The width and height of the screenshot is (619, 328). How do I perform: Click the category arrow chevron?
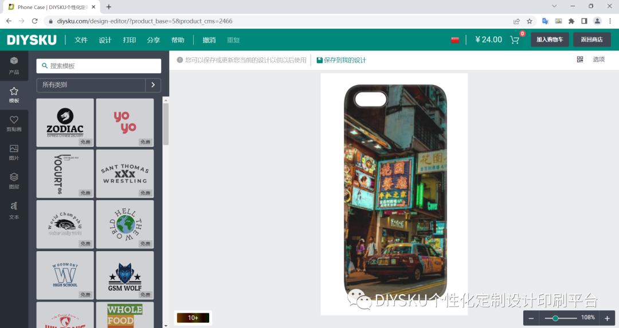click(153, 85)
